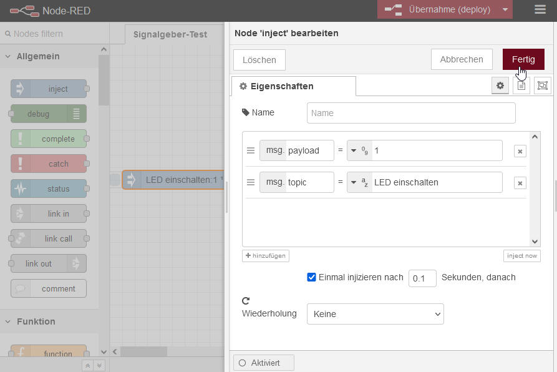Open the Node-RED hamburger main menu
The height and width of the screenshot is (372, 557).
[540, 9]
